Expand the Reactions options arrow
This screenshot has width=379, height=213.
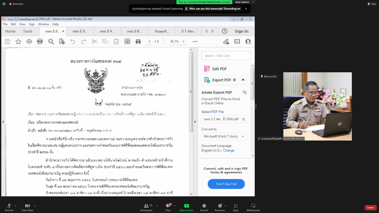pos(226,206)
